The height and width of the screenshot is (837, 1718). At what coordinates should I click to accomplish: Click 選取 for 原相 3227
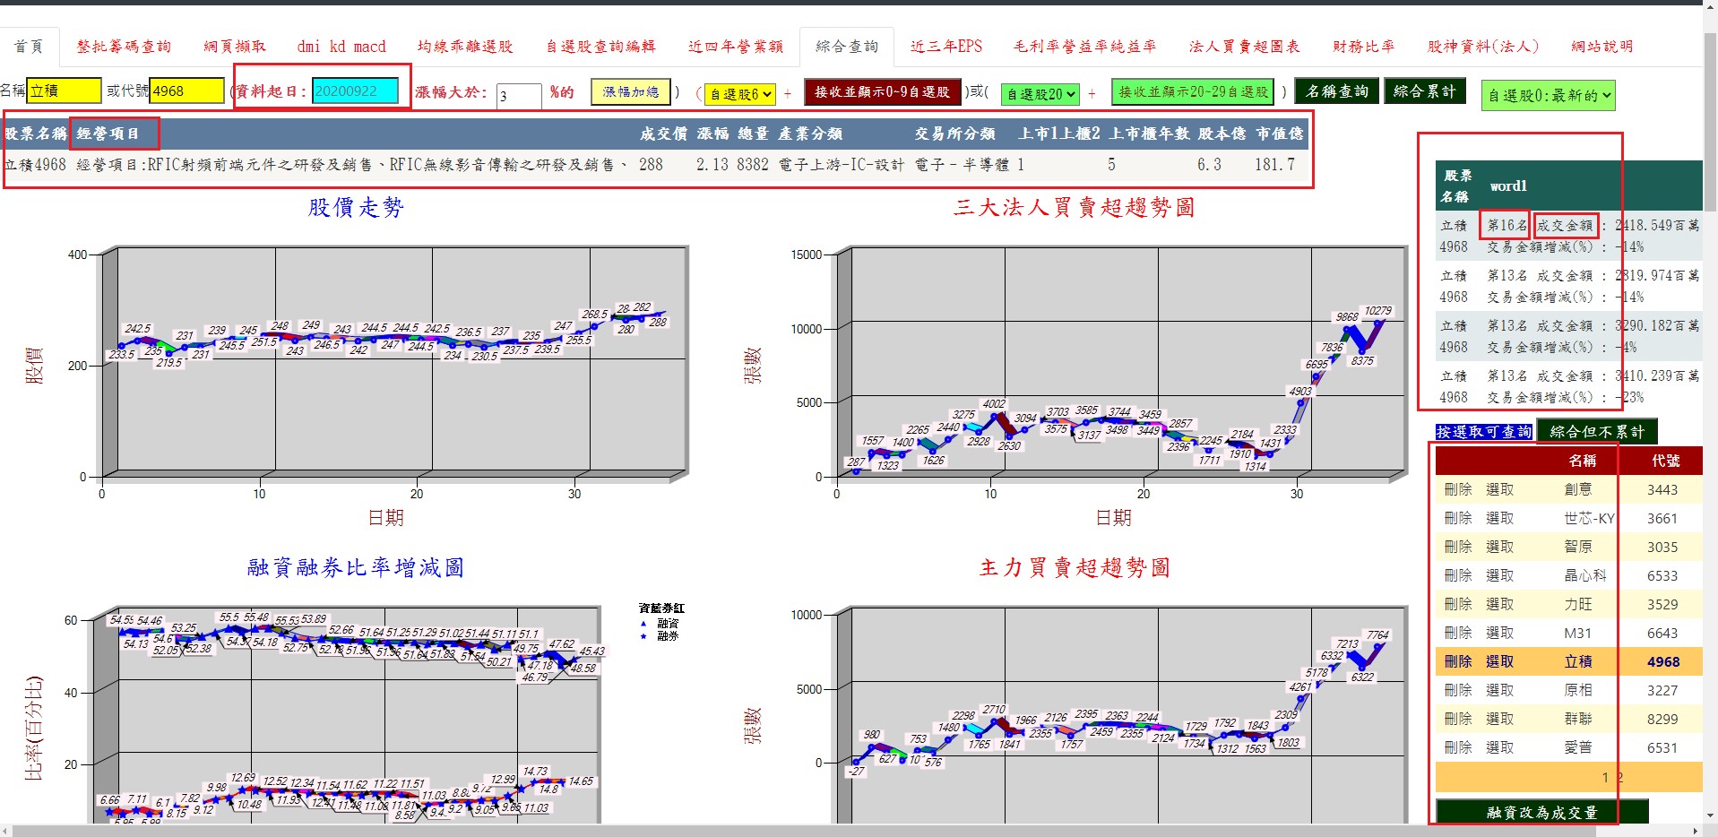(1499, 690)
